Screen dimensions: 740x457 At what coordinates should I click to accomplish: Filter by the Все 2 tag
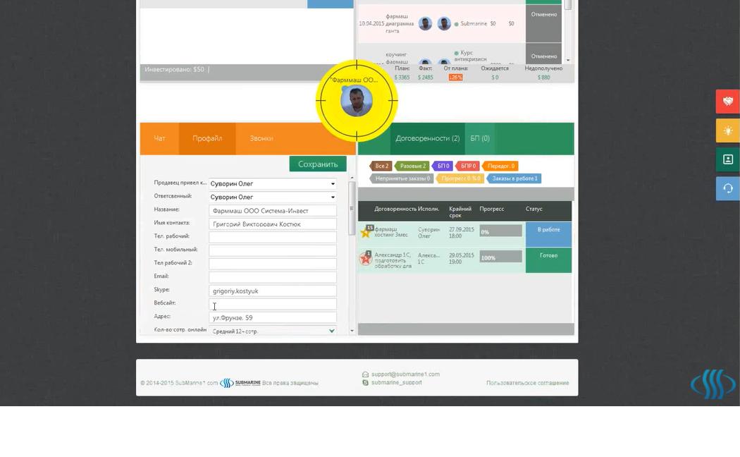pyautogui.click(x=381, y=166)
